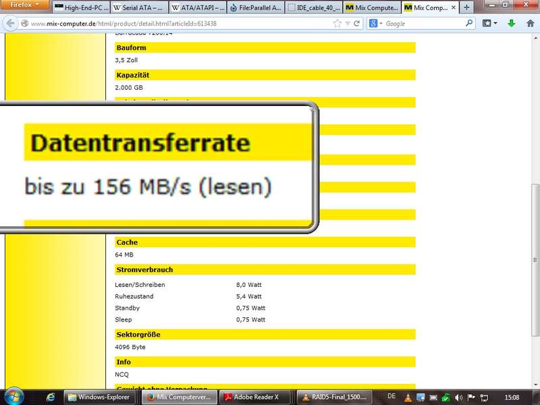Open a new tab with the plus button
This screenshot has width=540, height=405.
pyautogui.click(x=466, y=7)
